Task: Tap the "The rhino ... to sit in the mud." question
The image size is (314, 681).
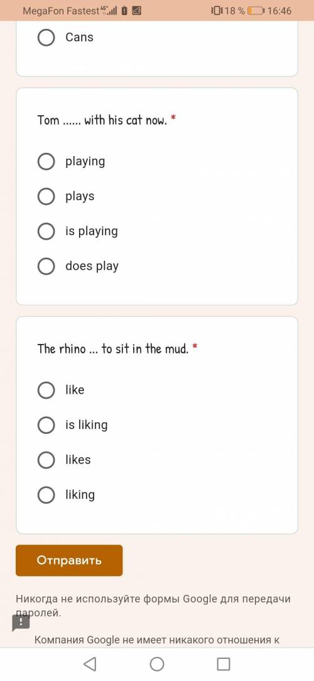Action: coord(113,349)
